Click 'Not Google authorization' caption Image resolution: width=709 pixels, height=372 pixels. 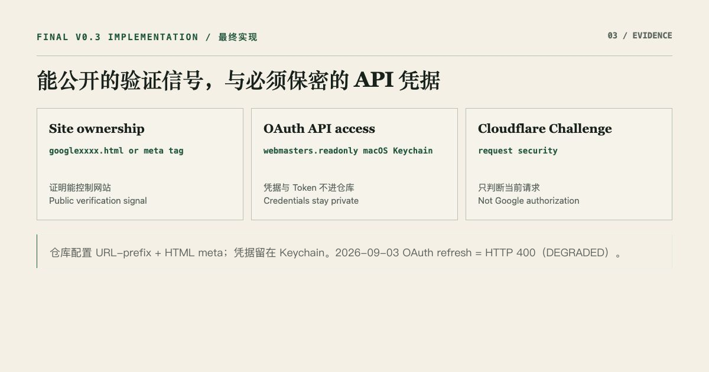(x=529, y=201)
